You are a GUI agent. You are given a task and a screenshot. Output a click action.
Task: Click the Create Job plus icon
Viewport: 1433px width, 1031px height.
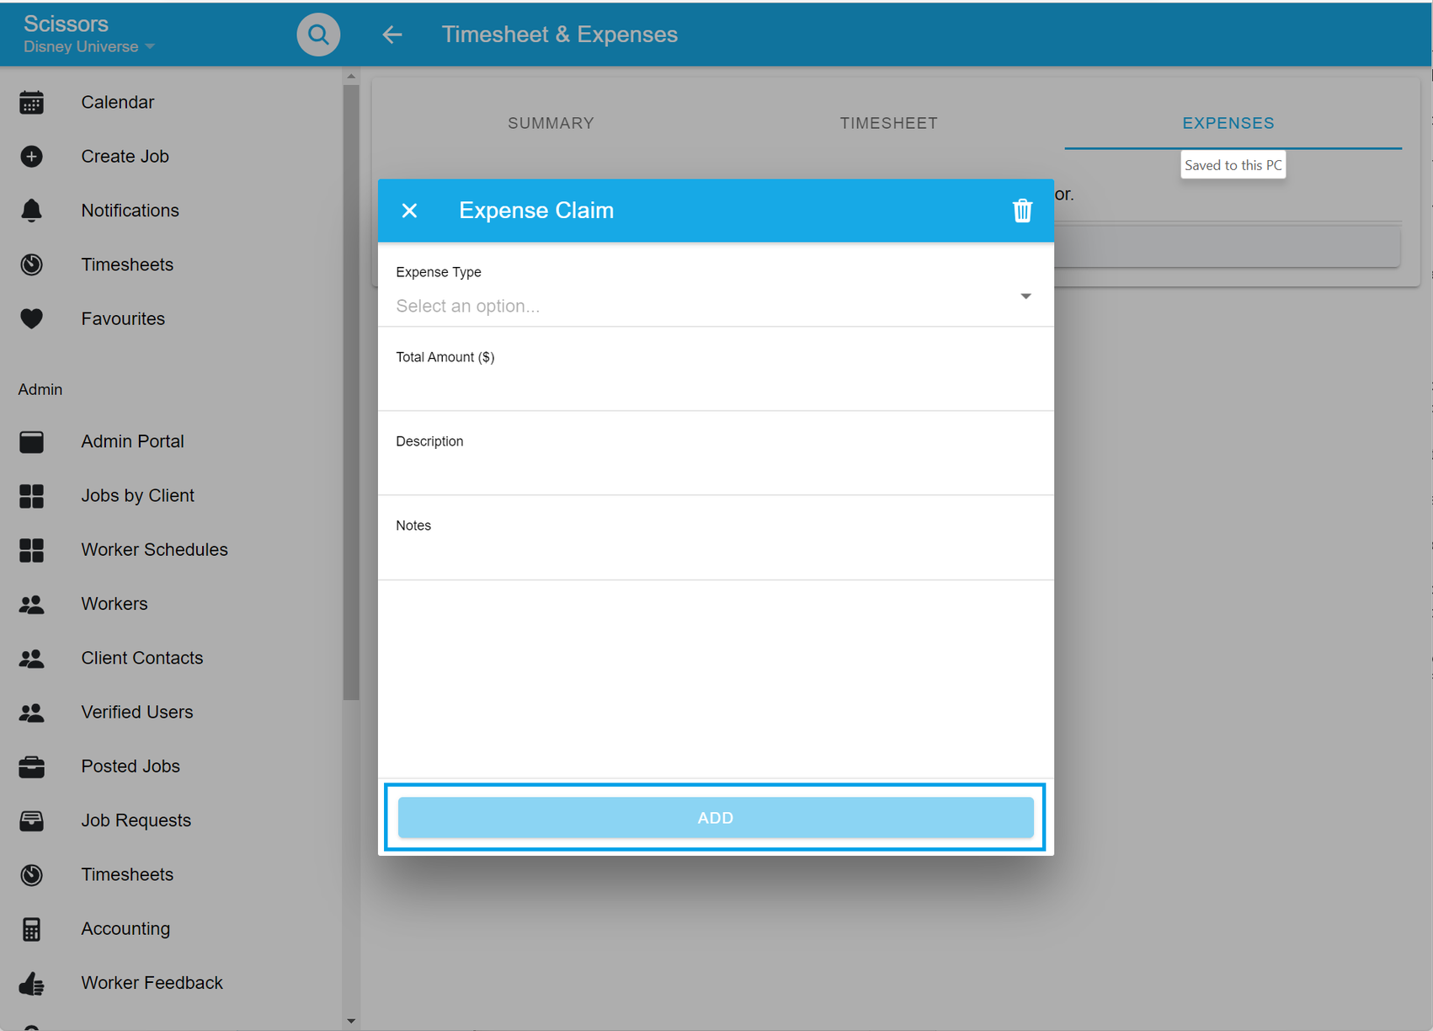tap(31, 157)
